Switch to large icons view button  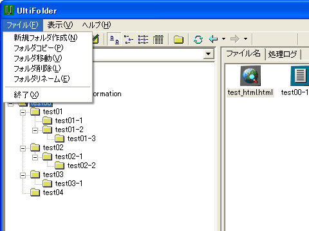coord(114,39)
